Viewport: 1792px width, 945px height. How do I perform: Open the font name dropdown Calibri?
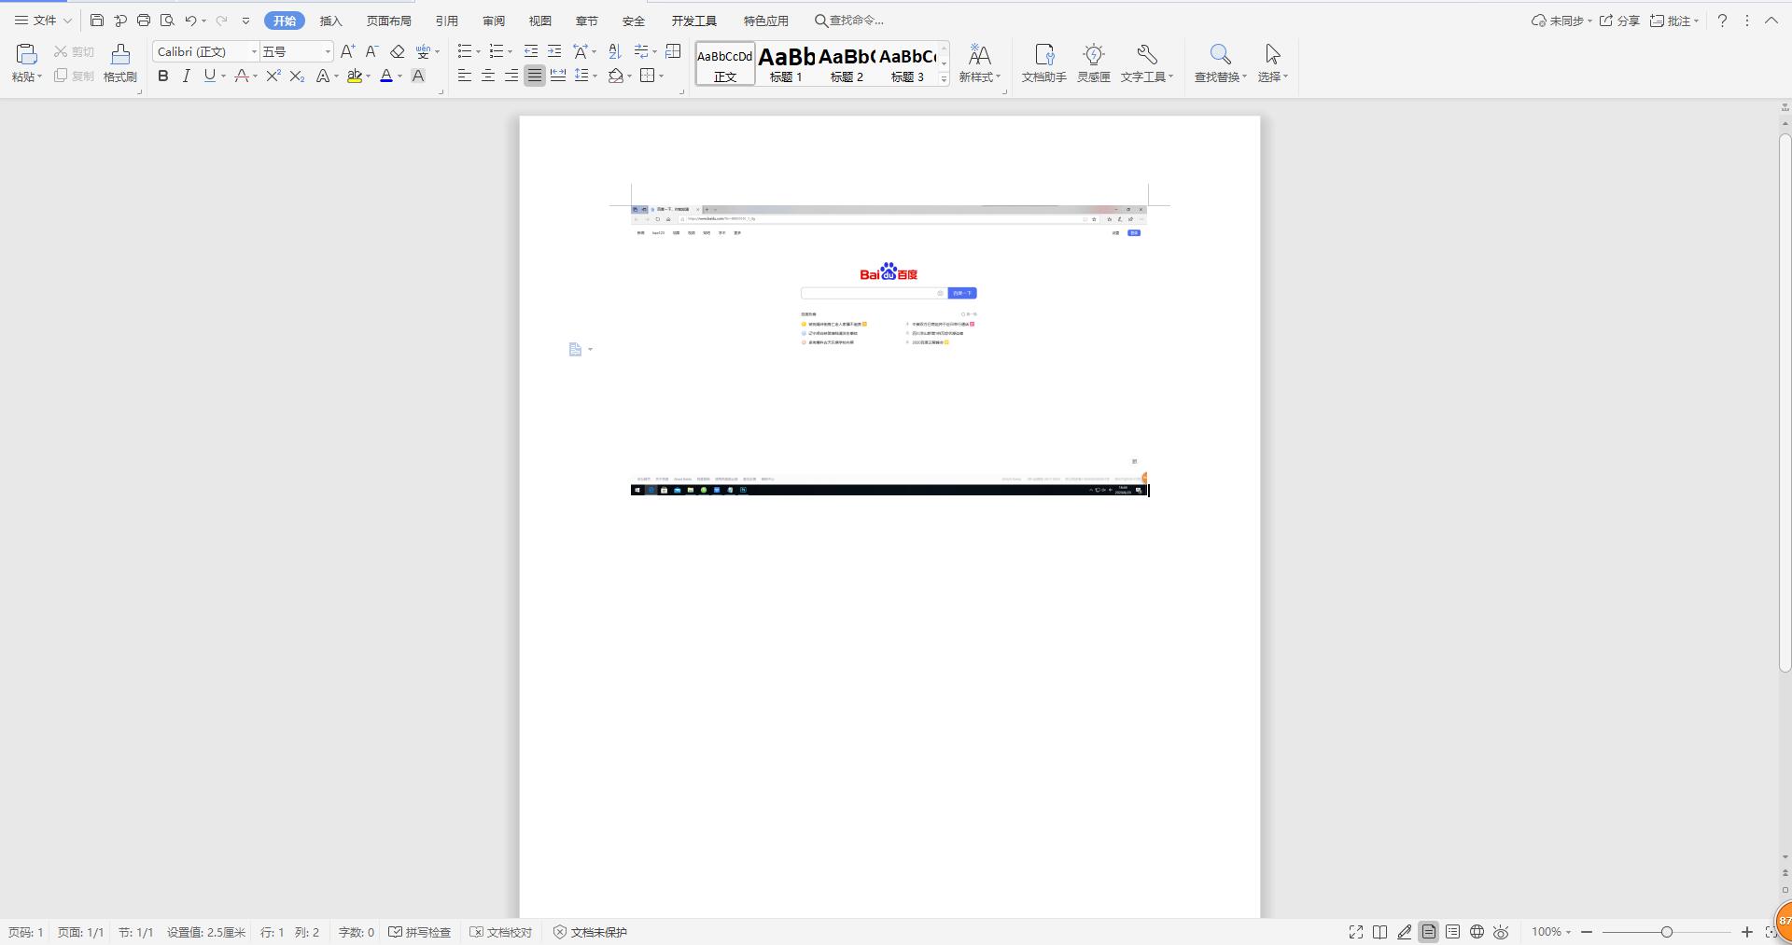[254, 51]
